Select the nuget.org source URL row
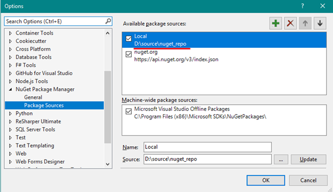Viewport: 333px width, 192px height. (224, 56)
